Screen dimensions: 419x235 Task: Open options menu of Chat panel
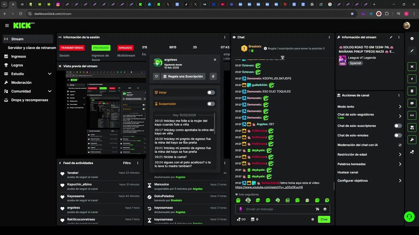(x=329, y=37)
